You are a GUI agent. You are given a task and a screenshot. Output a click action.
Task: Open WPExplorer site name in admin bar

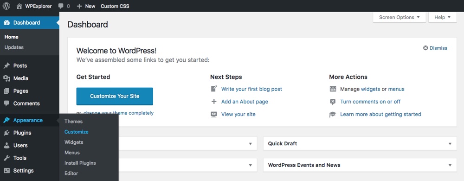pos(39,6)
